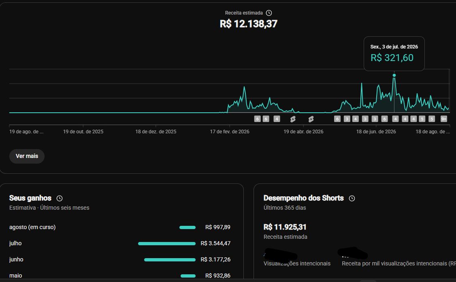The height and width of the screenshot is (282, 456).
Task: Click the Shorts marker left of the 19 de abr. label
Action: pyautogui.click(x=293, y=119)
